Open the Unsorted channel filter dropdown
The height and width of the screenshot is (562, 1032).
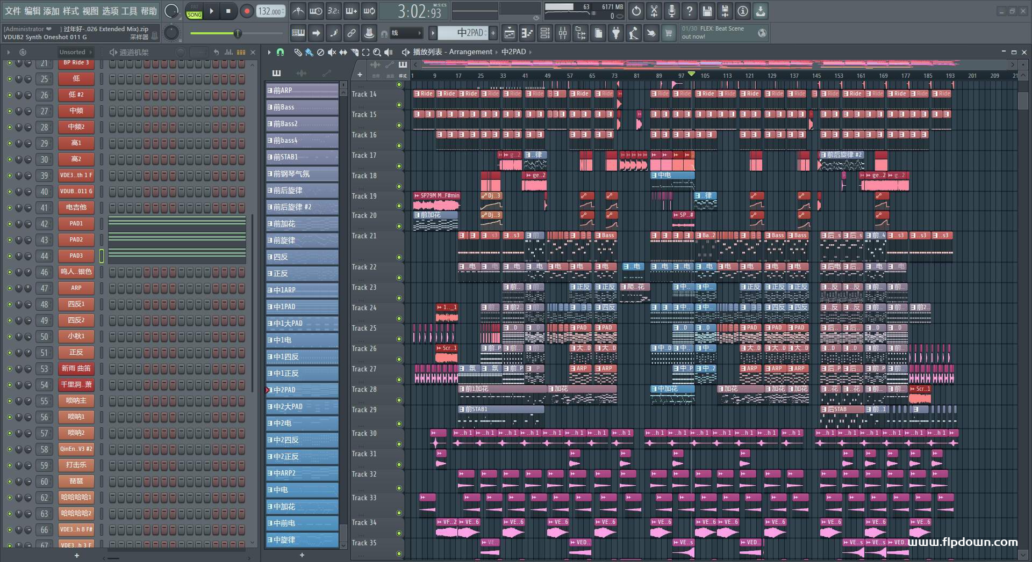(x=75, y=52)
